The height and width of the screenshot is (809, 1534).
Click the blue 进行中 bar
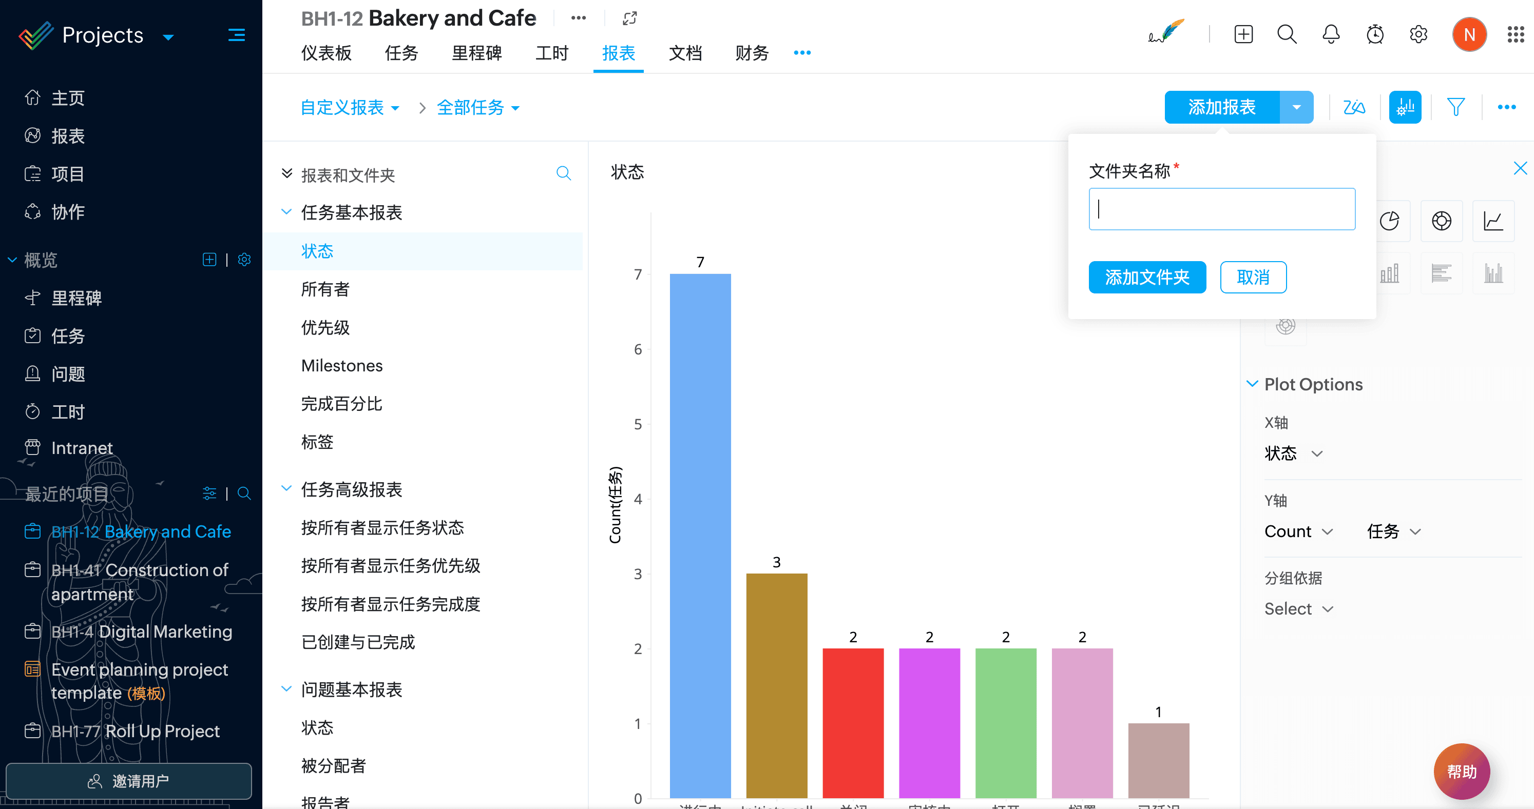[x=700, y=536]
